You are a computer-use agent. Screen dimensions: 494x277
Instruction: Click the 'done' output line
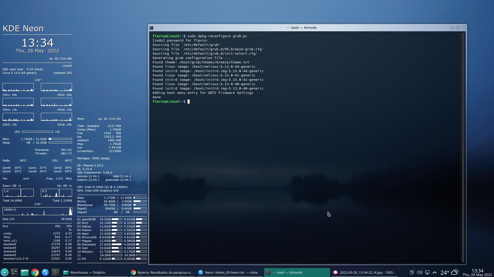tap(156, 97)
